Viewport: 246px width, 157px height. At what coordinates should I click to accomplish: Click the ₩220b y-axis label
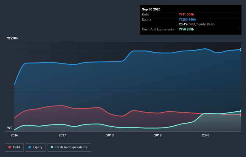point(12,38)
